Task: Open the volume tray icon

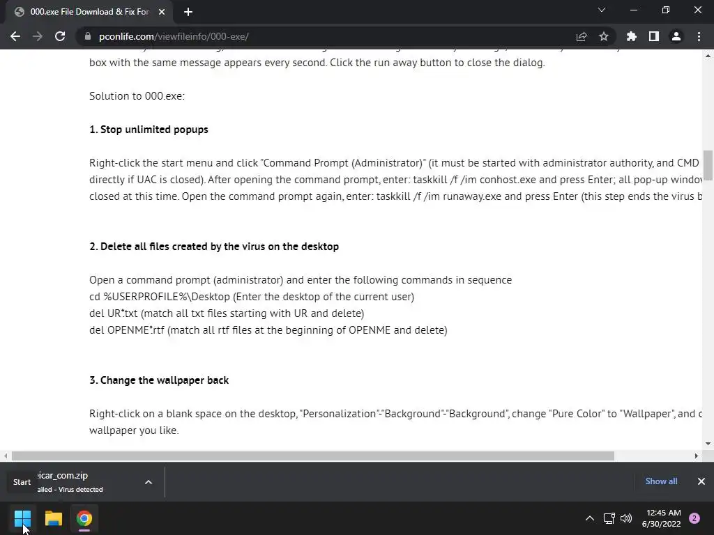Action: (x=626, y=518)
